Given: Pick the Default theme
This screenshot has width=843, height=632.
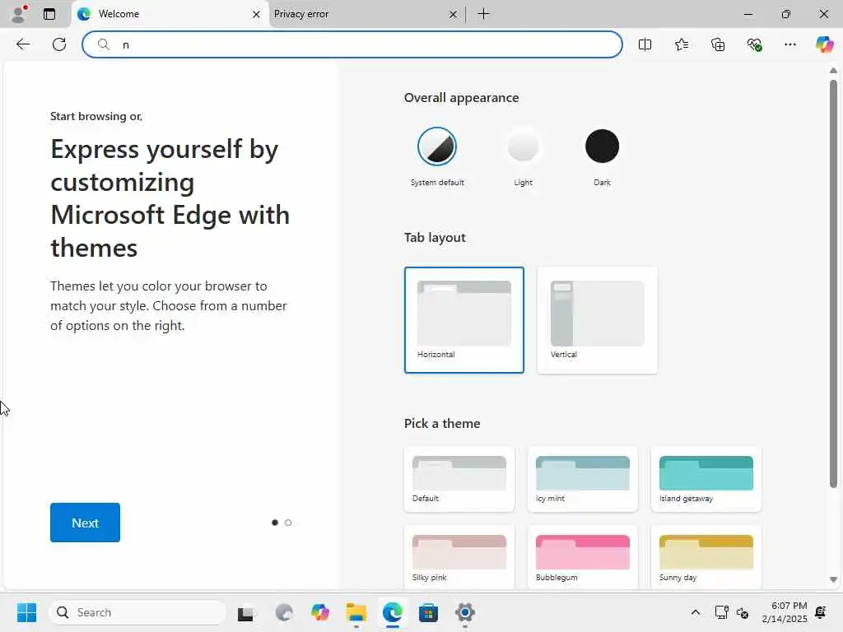Looking at the screenshot, I should pyautogui.click(x=459, y=479).
